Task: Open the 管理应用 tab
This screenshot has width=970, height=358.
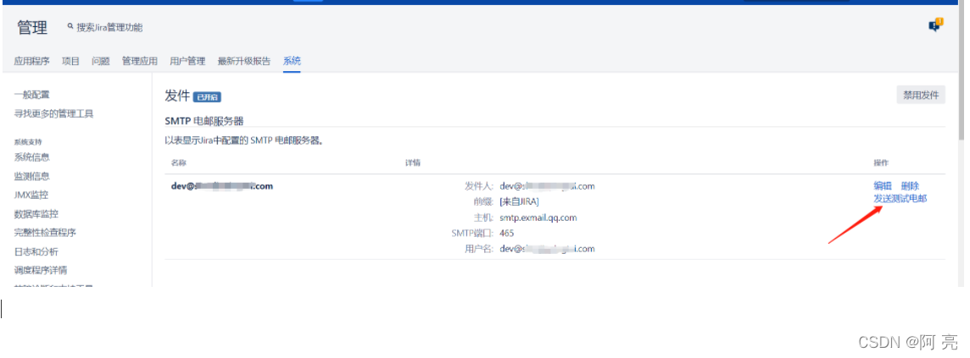Action: [140, 61]
